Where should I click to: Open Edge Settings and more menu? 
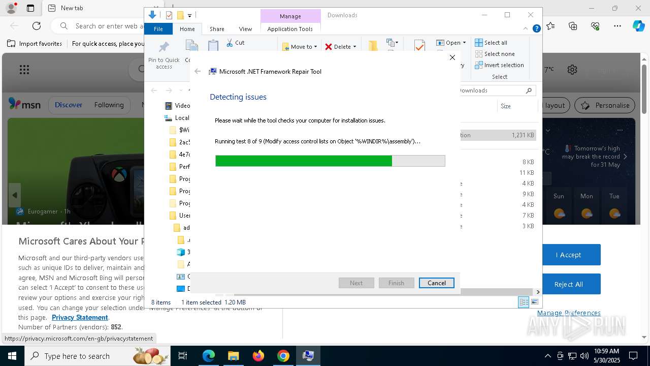pos(617,26)
